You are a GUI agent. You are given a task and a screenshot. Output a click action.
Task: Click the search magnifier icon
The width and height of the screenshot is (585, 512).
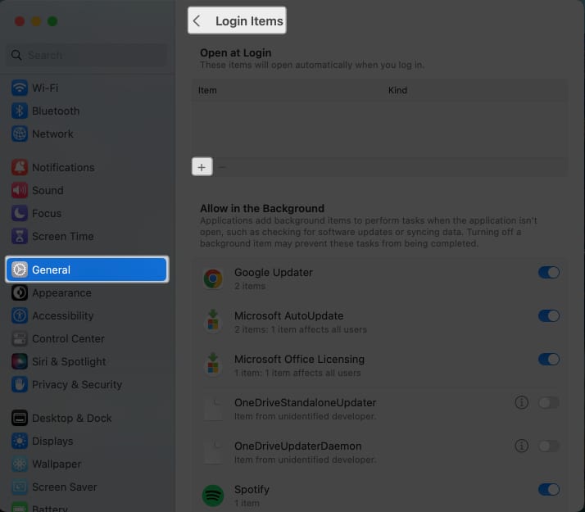pyautogui.click(x=16, y=55)
